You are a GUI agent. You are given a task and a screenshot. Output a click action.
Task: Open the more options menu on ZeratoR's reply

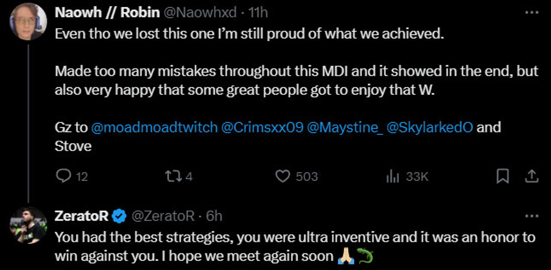coord(531,216)
